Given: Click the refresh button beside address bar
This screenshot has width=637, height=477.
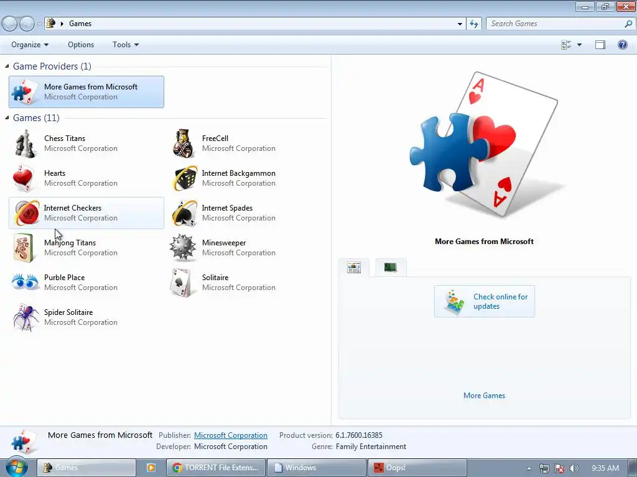Looking at the screenshot, I should (473, 24).
